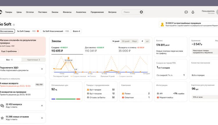218x125 pixels.
Task: Click the notifications bell icon
Action: (193, 12)
